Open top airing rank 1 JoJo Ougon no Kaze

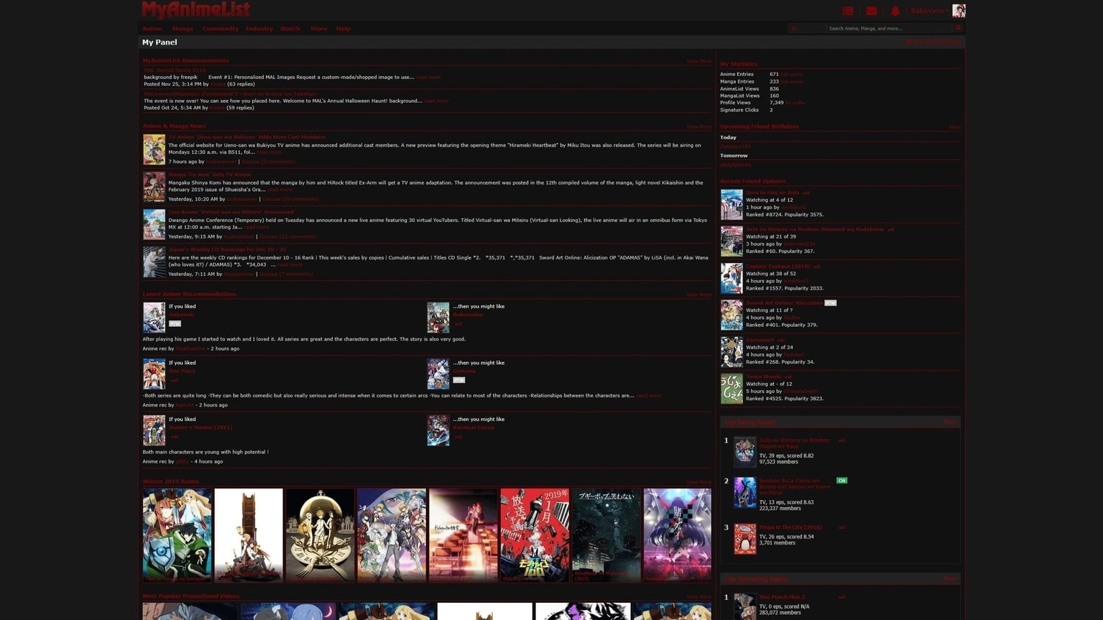pos(794,443)
